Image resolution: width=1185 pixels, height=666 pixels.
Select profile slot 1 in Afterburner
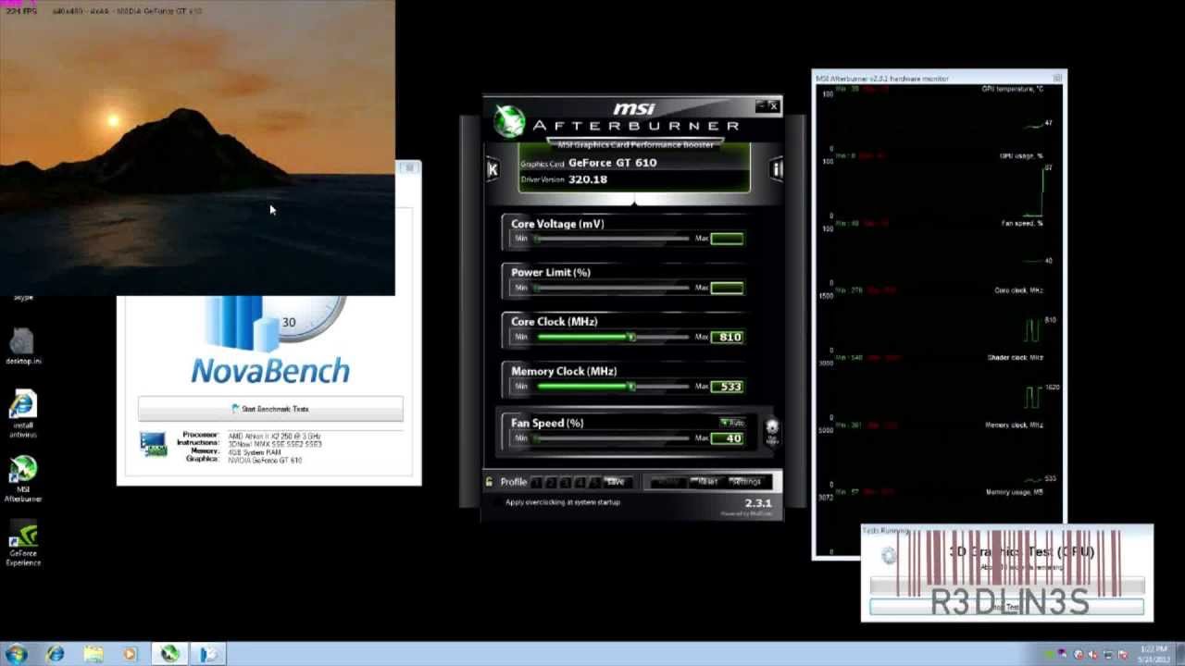(x=537, y=482)
